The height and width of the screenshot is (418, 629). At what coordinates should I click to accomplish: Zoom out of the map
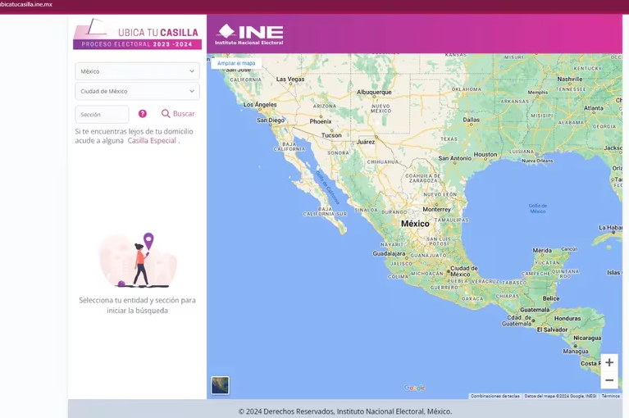608,380
